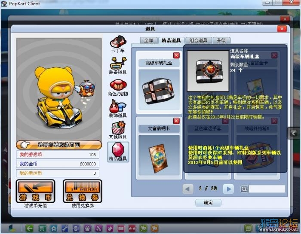Open the pink bird icon in toolbar
This screenshot has width=301, height=234.
click(110, 228)
